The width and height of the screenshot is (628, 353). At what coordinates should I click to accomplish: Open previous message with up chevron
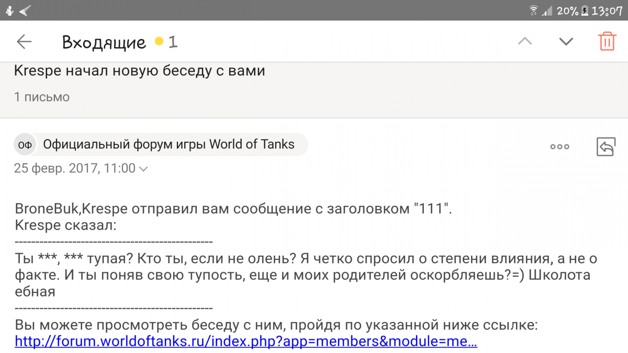coord(524,41)
